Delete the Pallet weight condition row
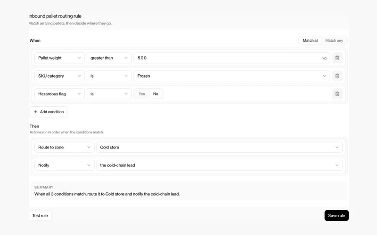This screenshot has height=235, width=377. point(337,58)
